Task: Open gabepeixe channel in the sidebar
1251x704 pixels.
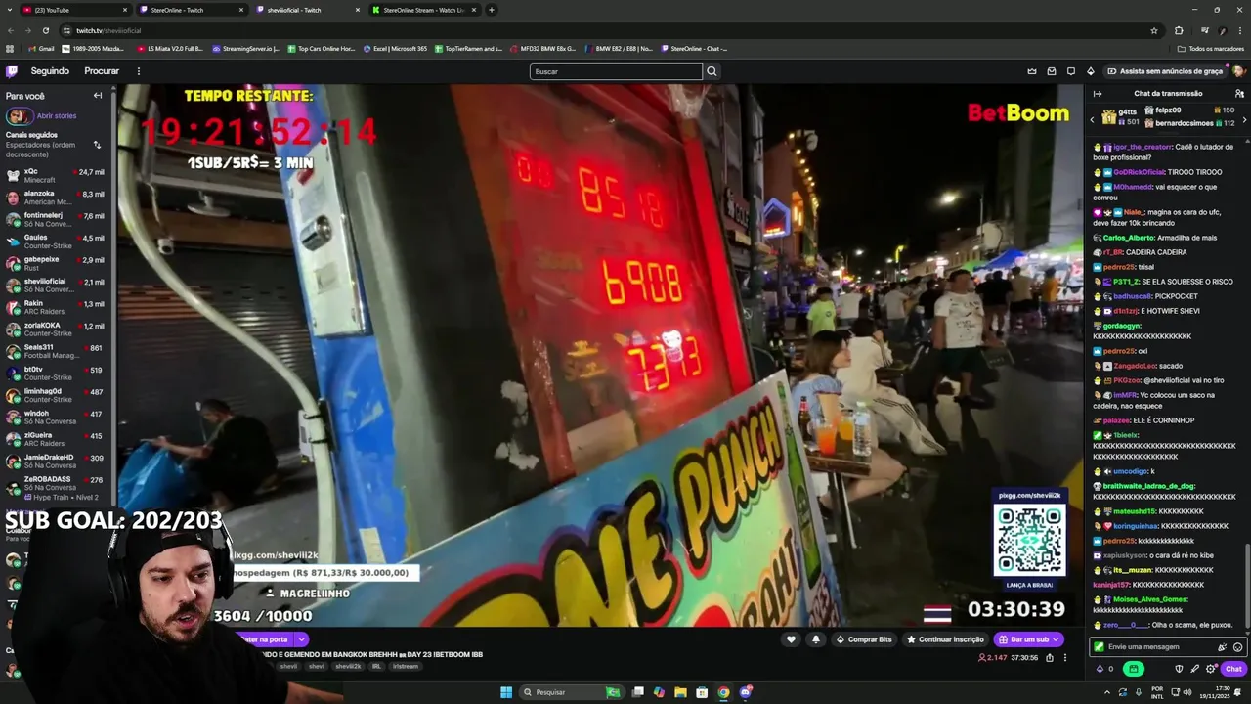Action: tap(57, 263)
